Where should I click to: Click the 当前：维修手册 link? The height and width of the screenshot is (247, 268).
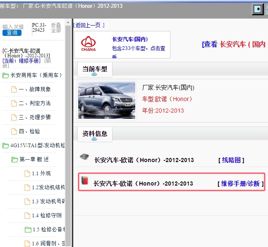pos(22,61)
